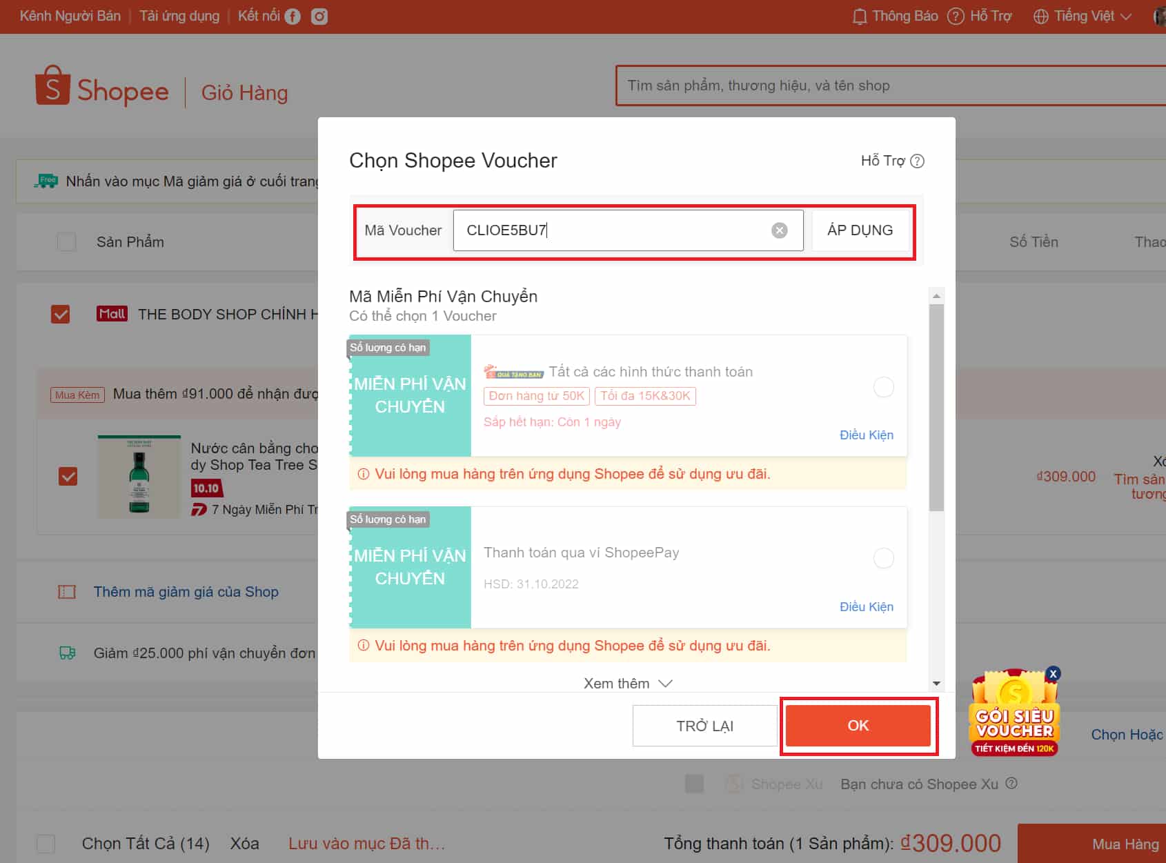Open Shopee's Instagram page icon
Viewport: 1166px width, 863px height.
(x=319, y=17)
